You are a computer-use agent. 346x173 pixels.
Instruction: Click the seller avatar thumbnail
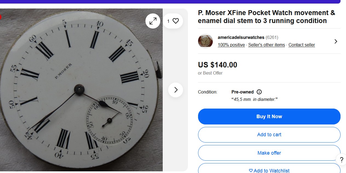point(205,41)
